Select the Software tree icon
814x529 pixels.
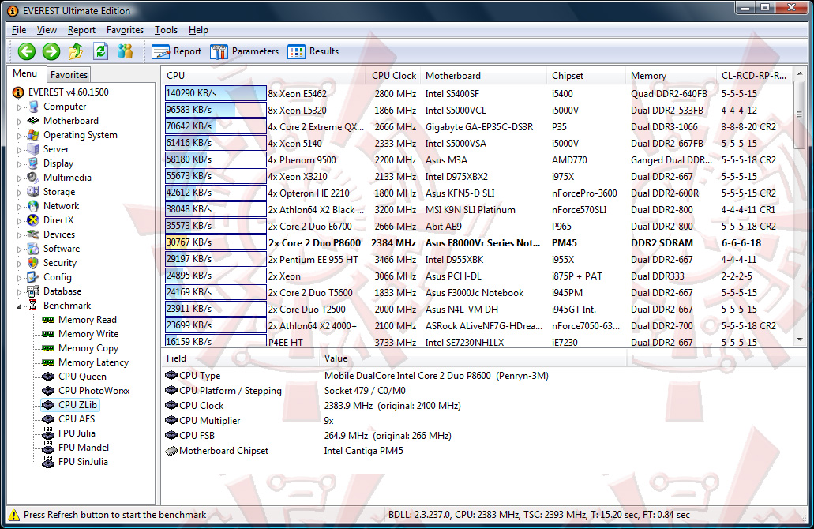(34, 249)
